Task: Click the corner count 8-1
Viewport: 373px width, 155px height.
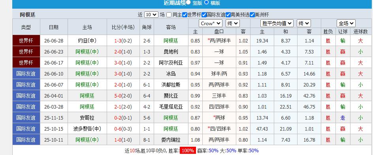Action: (x=147, y=140)
